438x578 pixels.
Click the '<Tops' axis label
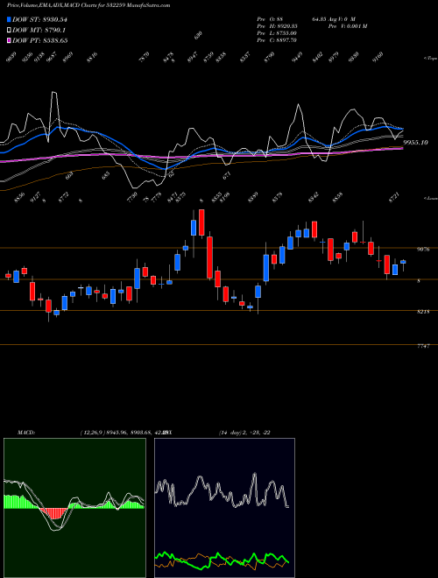coord(430,59)
